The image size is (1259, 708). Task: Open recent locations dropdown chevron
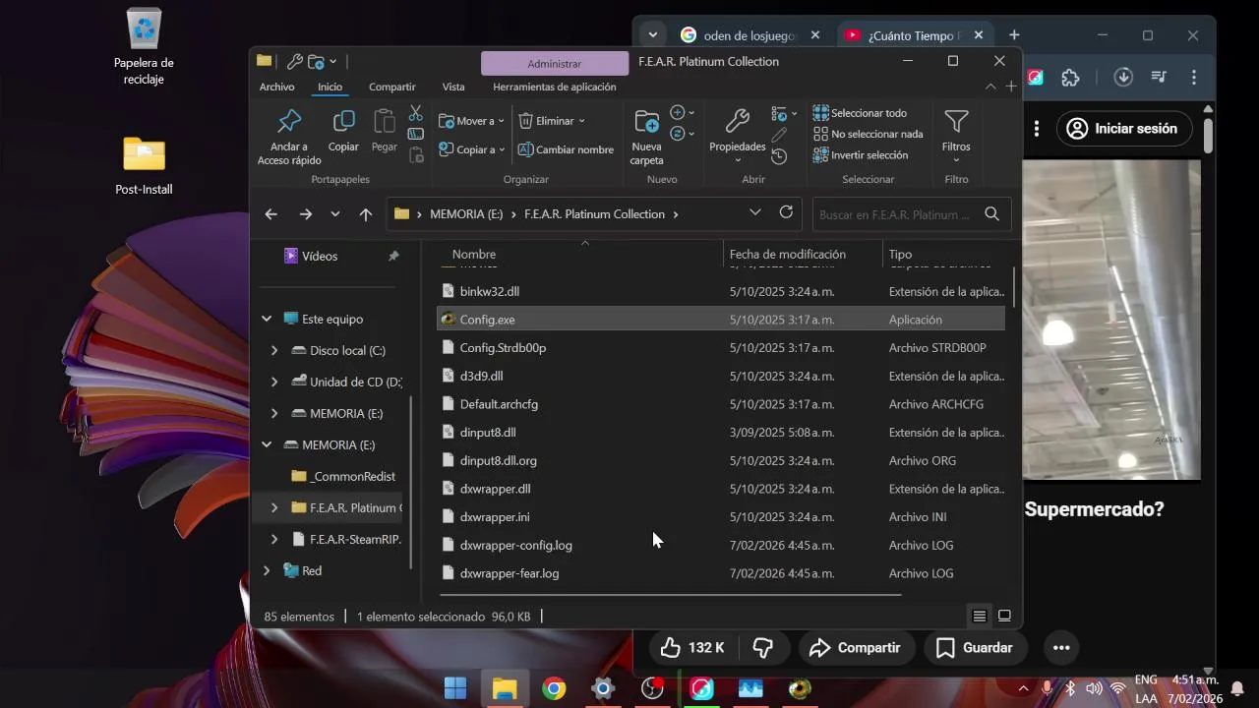(335, 214)
